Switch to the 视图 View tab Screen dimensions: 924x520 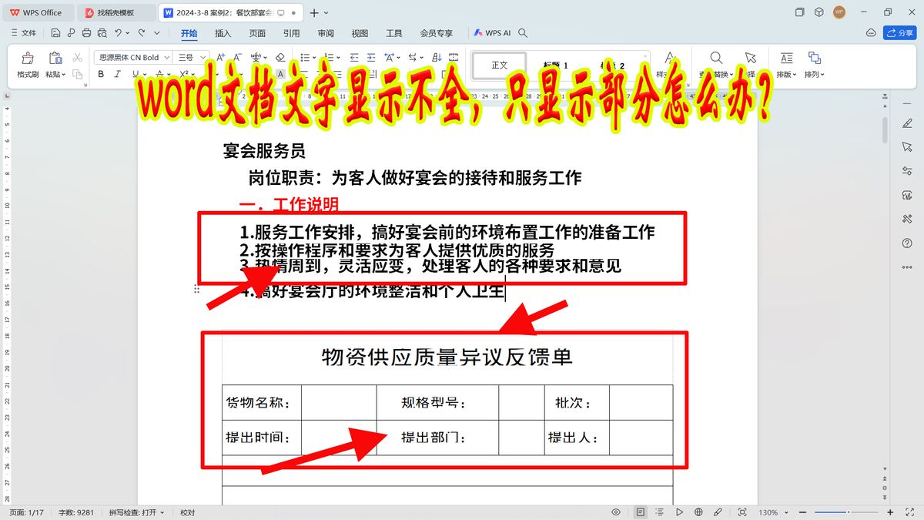(x=360, y=33)
